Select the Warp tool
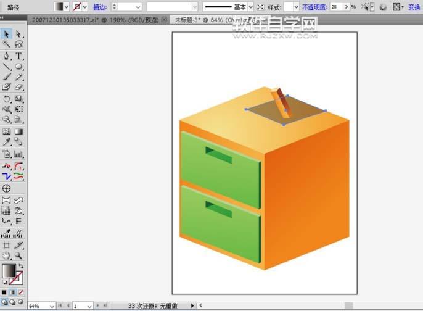Image resolution: width=423 pixels, height=311 pixels. click(6, 109)
